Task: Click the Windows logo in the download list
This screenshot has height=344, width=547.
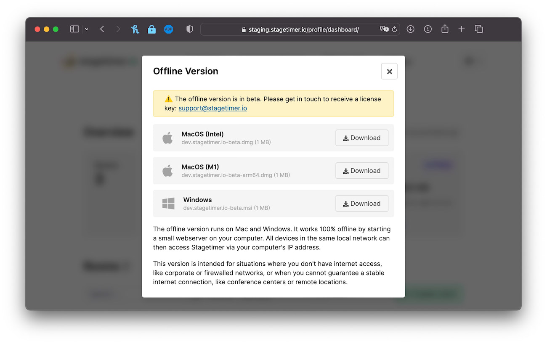Action: (x=168, y=203)
